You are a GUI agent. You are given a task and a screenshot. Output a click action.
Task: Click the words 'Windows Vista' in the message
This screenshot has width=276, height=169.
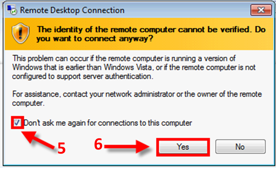point(128,67)
